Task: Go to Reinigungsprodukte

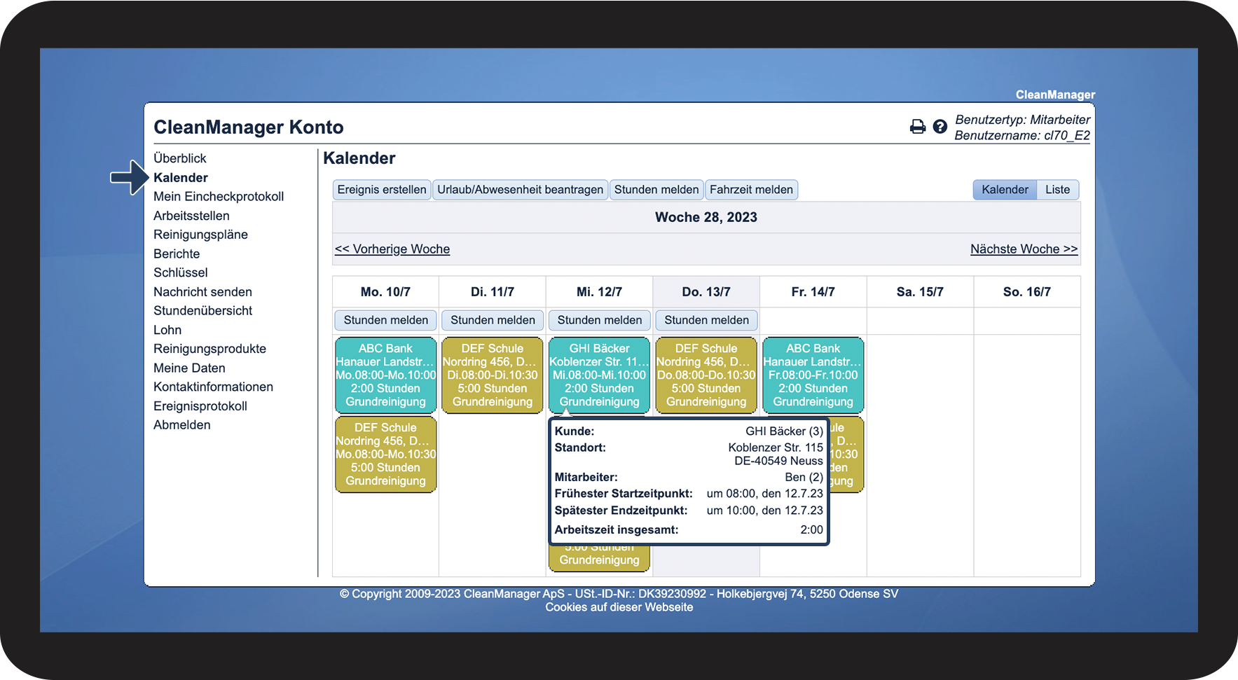Action: point(209,349)
